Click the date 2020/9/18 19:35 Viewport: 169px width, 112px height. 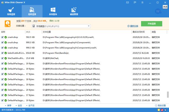click(x=141, y=37)
